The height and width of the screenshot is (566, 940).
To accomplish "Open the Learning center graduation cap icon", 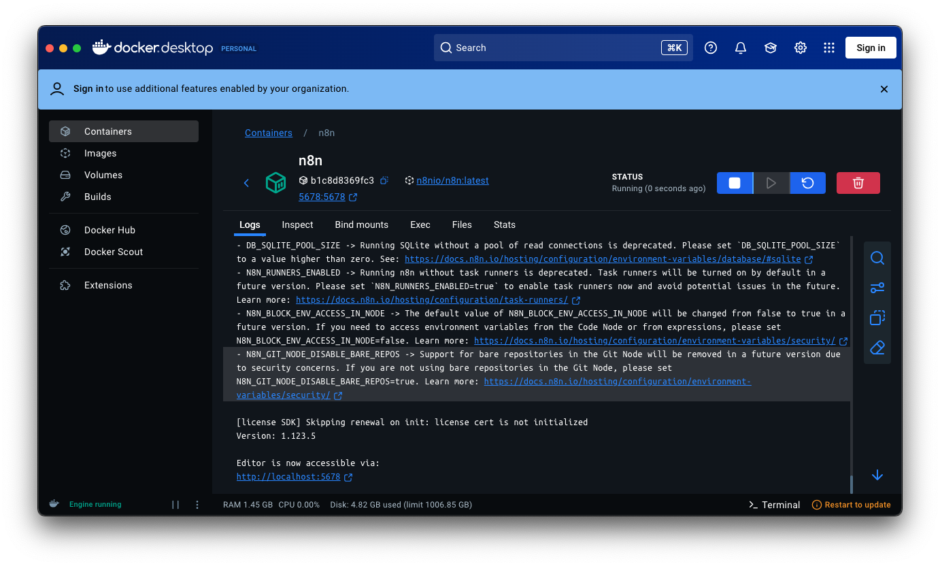I will point(771,48).
